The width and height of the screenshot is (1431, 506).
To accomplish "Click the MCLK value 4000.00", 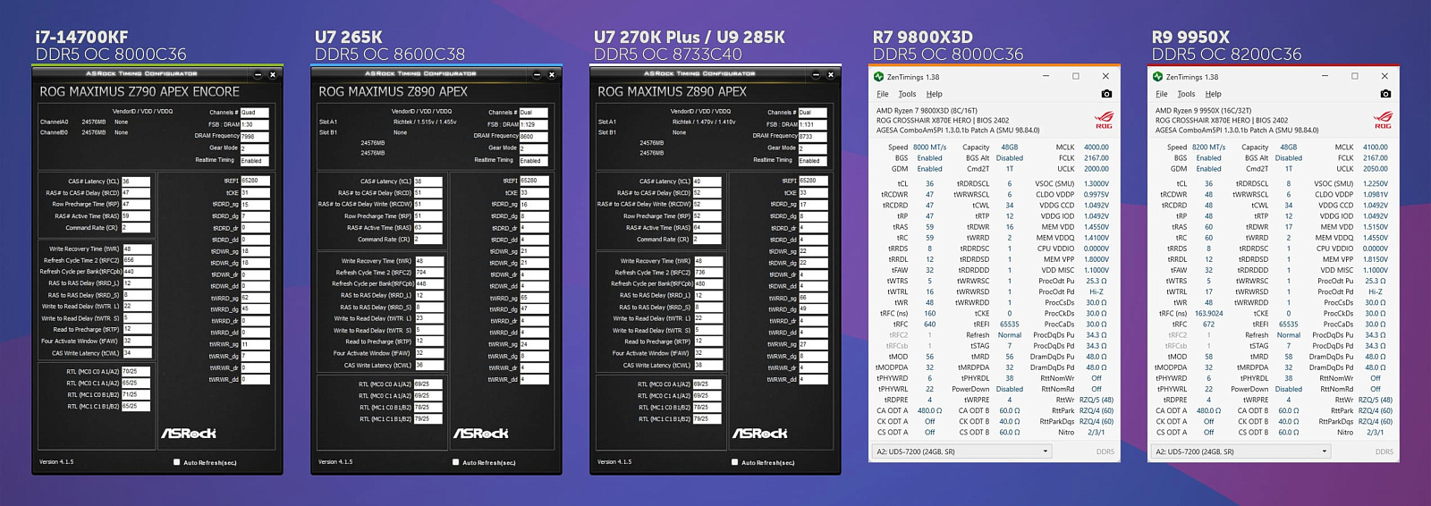I will [1097, 148].
